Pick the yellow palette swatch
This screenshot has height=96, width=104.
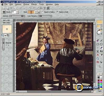coord(101,89)
